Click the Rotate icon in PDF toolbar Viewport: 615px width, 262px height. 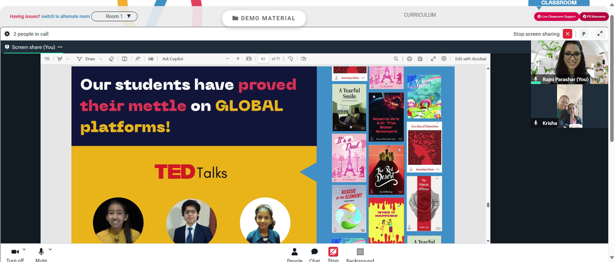290,59
